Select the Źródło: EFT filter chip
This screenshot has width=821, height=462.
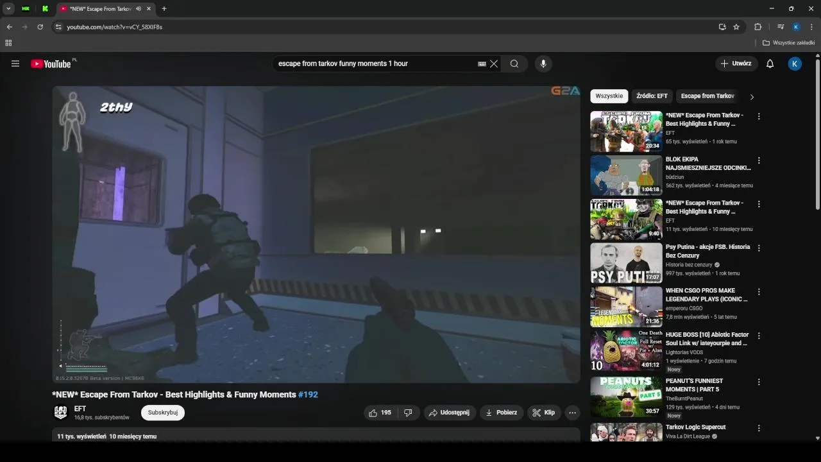652,96
